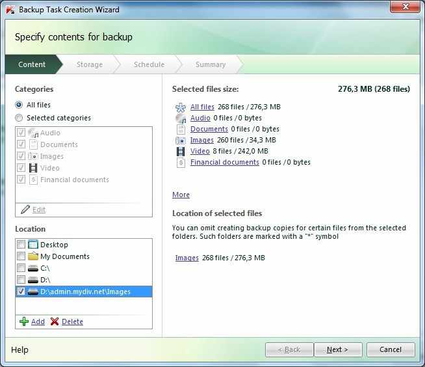Click the 276,3 MB (268 files) total
Image resolution: width=425 pixels, height=367 pixels.
(x=374, y=89)
